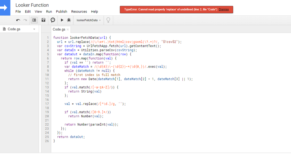Viewport: 291px width, 154px height.
Task: Switch to the Code.gs editor tab
Action: click(x=59, y=29)
